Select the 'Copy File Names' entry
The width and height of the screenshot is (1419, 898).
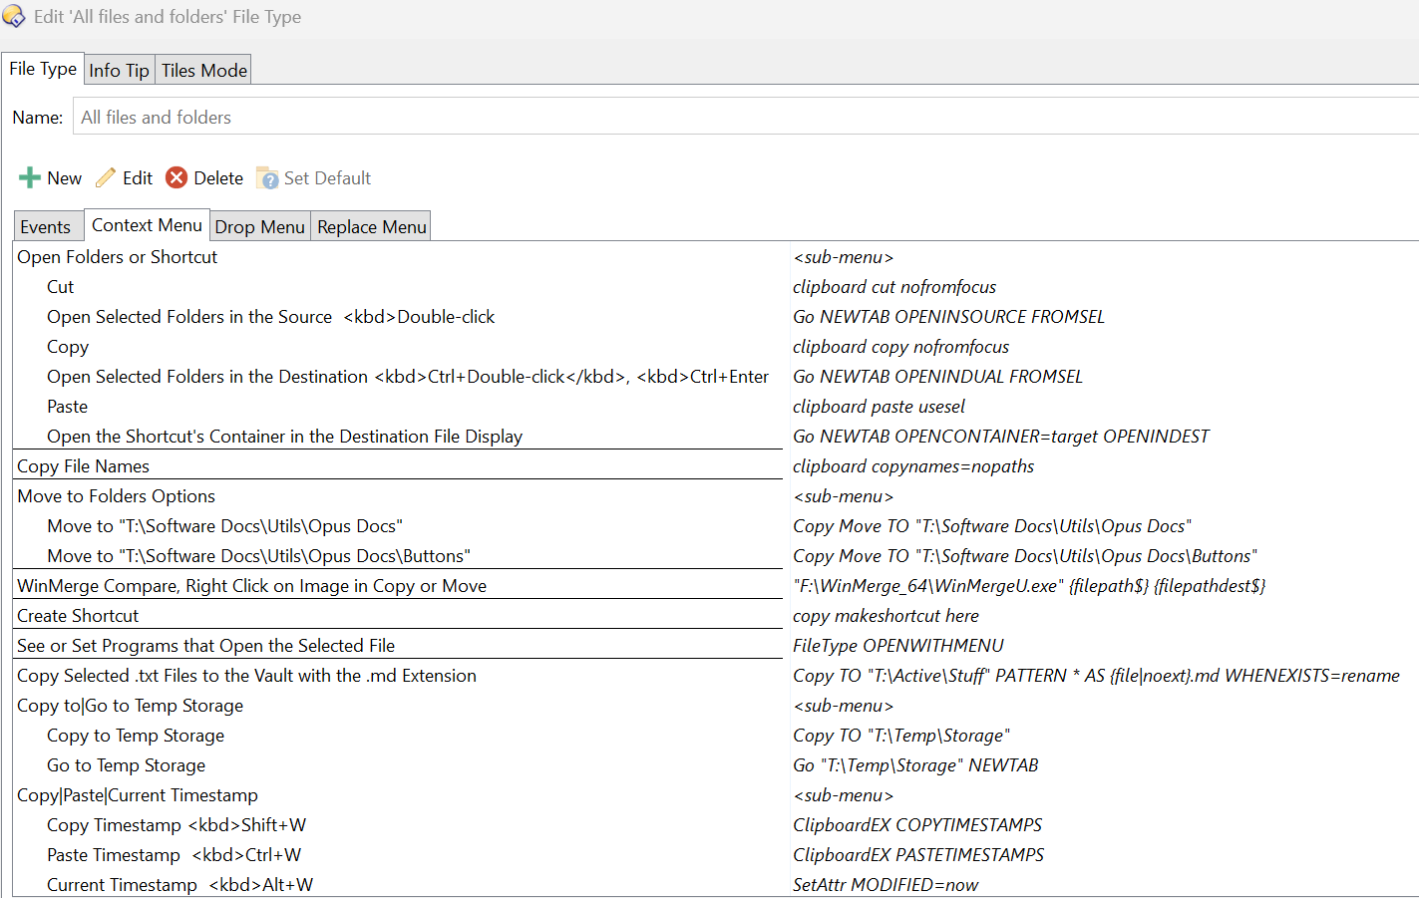click(x=83, y=465)
